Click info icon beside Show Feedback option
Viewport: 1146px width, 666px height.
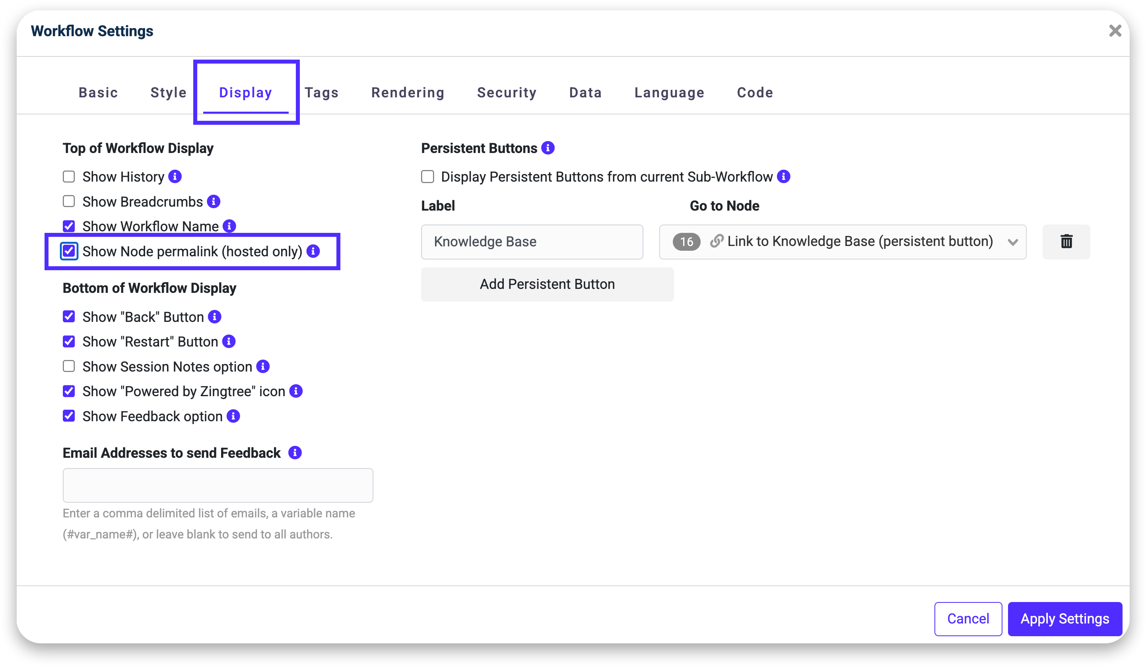coord(233,416)
